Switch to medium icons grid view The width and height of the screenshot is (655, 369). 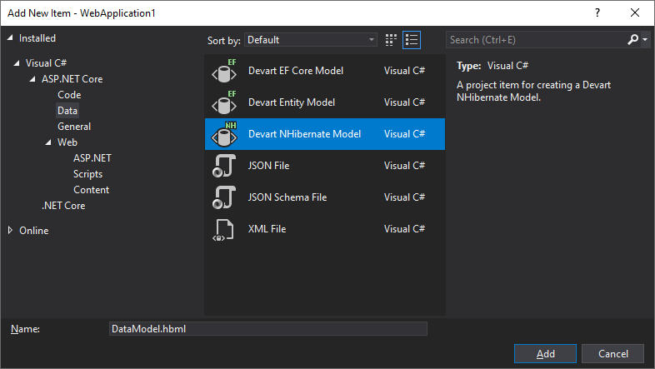(391, 40)
